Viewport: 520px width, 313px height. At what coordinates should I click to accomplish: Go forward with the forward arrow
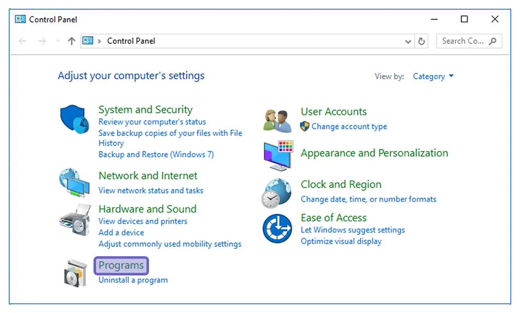pos(42,41)
